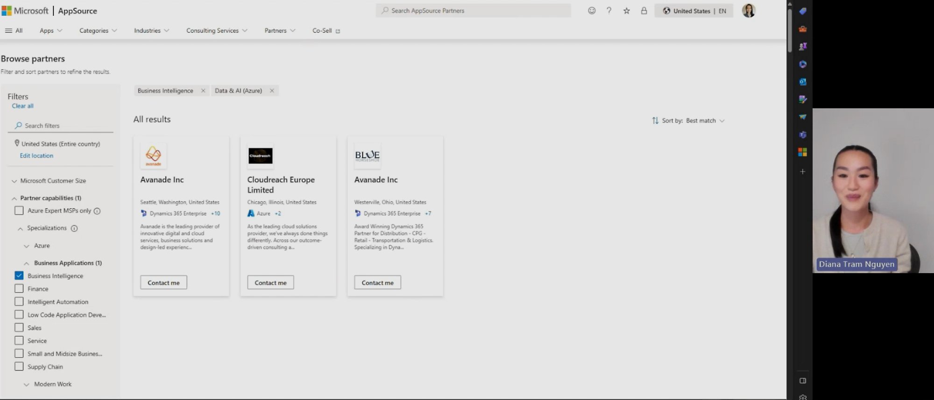The width and height of the screenshot is (934, 400).
Task: Open Sort by Best match dropdown
Action: [x=688, y=120]
